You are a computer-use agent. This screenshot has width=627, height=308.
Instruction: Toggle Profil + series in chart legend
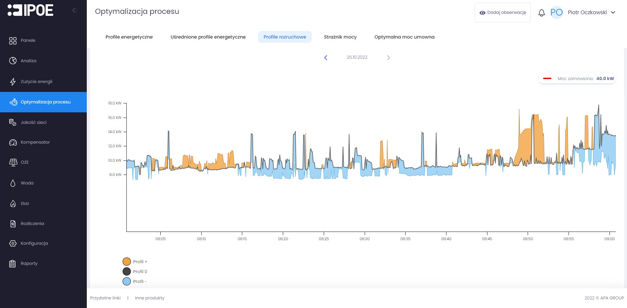pyautogui.click(x=127, y=262)
